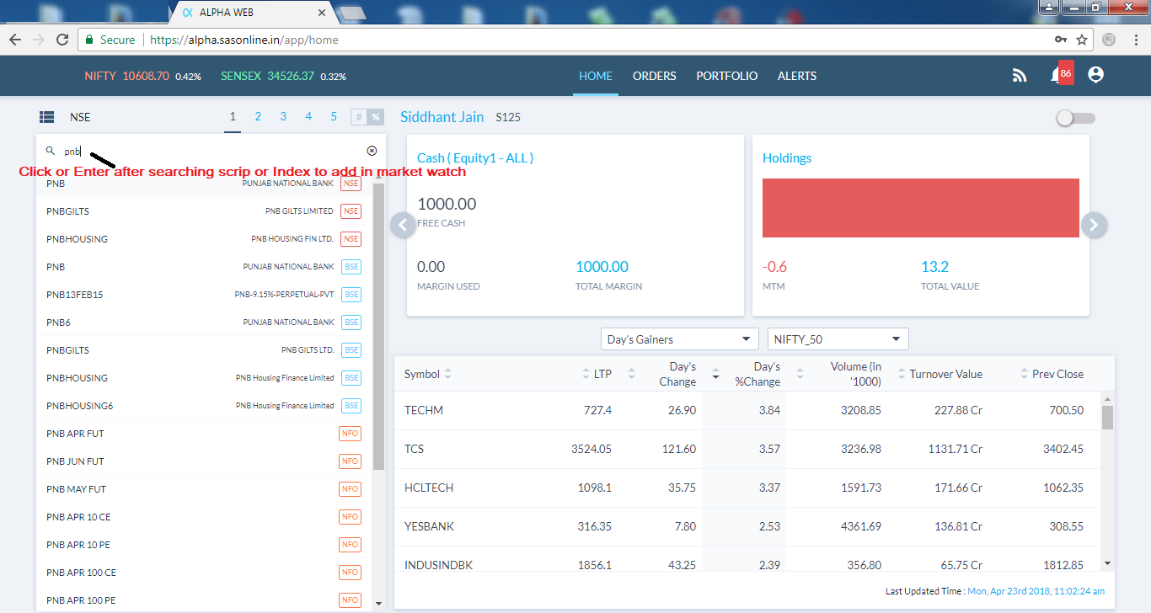
Task: Select the BSE badge for PNB13FEB15
Action: (x=351, y=294)
